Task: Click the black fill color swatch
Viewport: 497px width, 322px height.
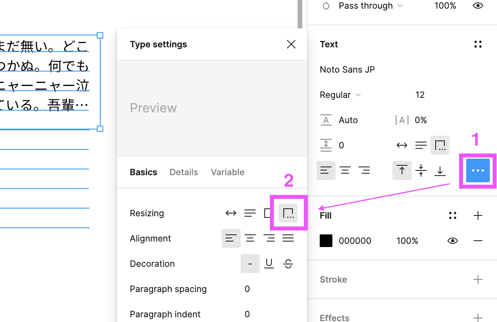Action: [x=326, y=241]
